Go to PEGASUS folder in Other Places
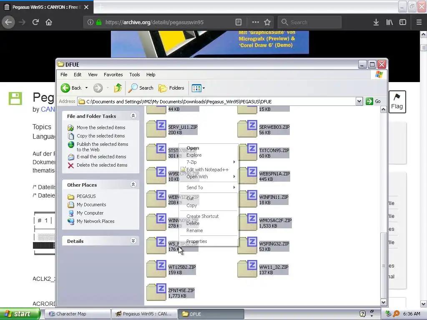Screen dimensions: 427x320 tap(86, 196)
